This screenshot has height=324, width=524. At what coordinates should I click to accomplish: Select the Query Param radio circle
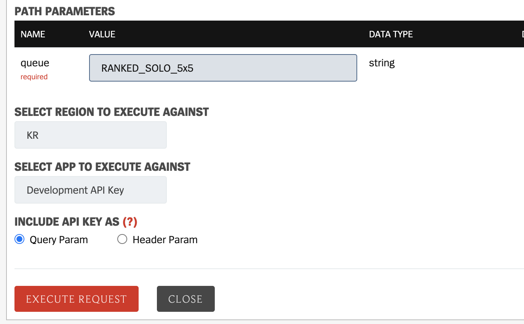pos(19,239)
